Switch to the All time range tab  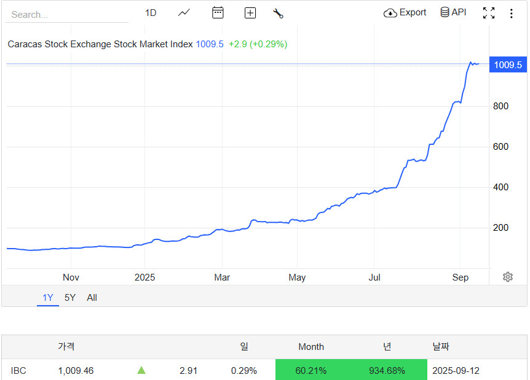coord(92,298)
